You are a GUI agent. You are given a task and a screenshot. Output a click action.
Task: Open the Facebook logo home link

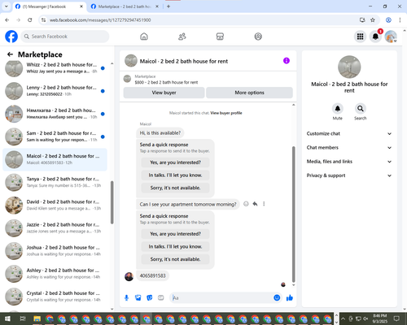pos(11,37)
